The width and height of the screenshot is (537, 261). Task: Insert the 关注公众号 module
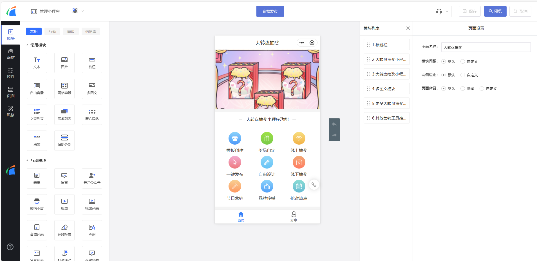pos(92,178)
